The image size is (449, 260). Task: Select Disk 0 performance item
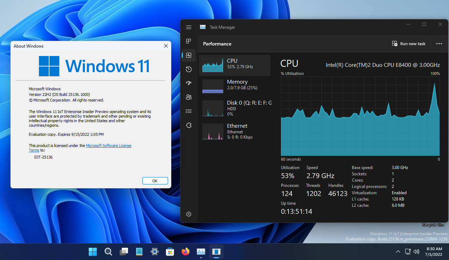(235, 108)
